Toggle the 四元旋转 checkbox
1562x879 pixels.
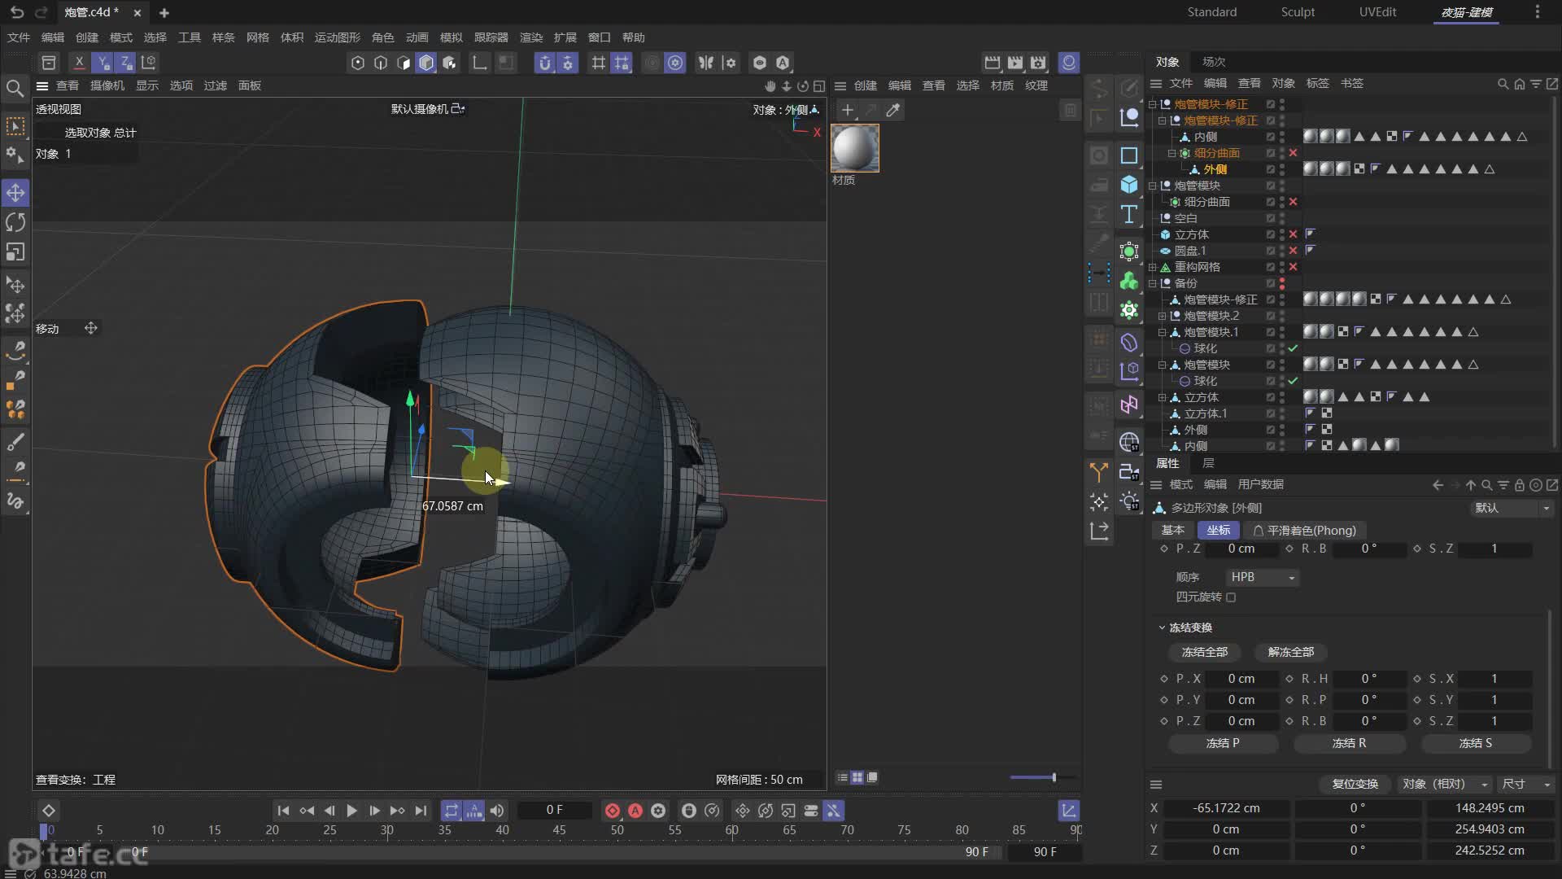click(x=1231, y=597)
